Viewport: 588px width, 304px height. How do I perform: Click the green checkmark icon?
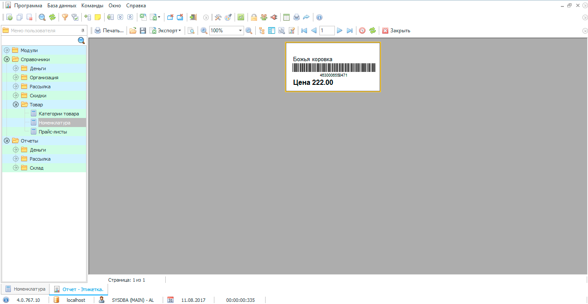(241, 17)
